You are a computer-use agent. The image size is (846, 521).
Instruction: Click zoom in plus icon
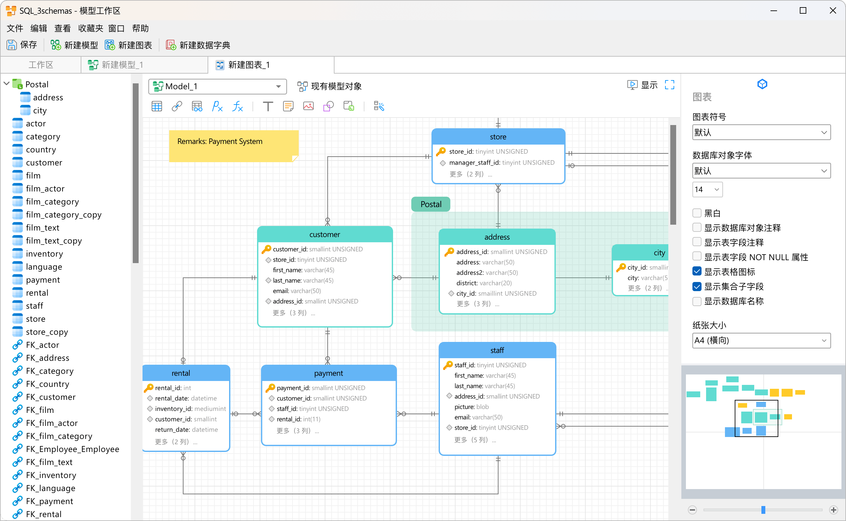pos(834,510)
